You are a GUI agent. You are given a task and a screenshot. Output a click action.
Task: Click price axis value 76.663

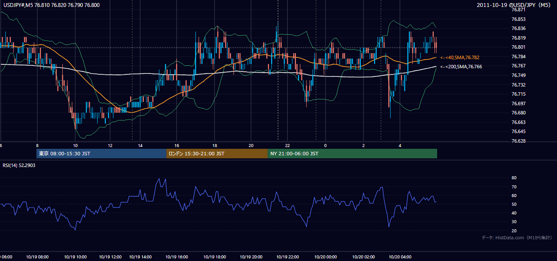[x=519, y=122]
